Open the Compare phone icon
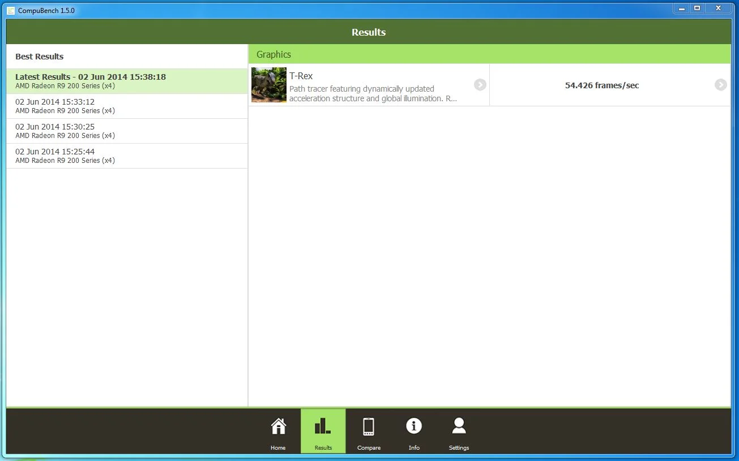Viewport: 739px width, 461px height. [x=369, y=426]
